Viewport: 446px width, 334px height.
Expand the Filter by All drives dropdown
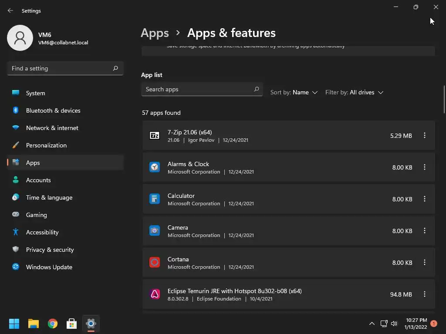354,92
